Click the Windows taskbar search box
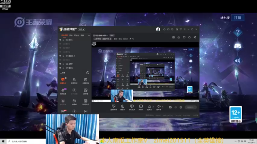257x144 pixels. 26,141
